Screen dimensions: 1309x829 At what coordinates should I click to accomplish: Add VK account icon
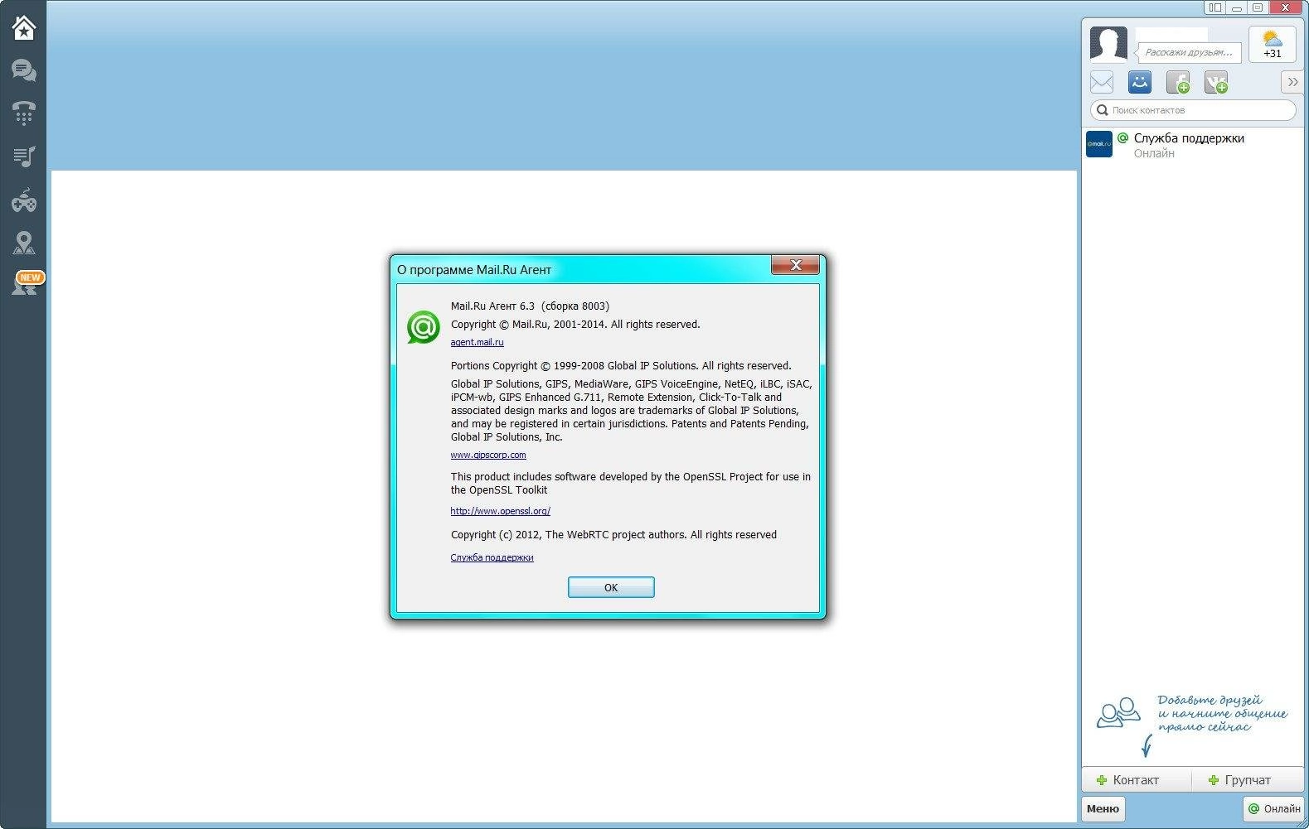(1216, 82)
